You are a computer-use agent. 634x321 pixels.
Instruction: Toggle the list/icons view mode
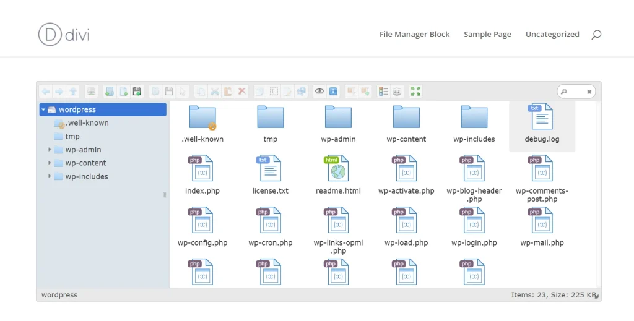pos(383,92)
